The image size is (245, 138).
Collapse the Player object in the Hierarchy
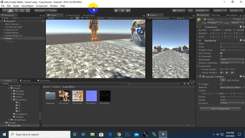point(4,38)
